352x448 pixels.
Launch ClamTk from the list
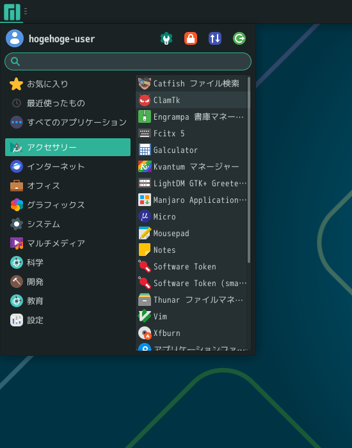[x=191, y=100]
